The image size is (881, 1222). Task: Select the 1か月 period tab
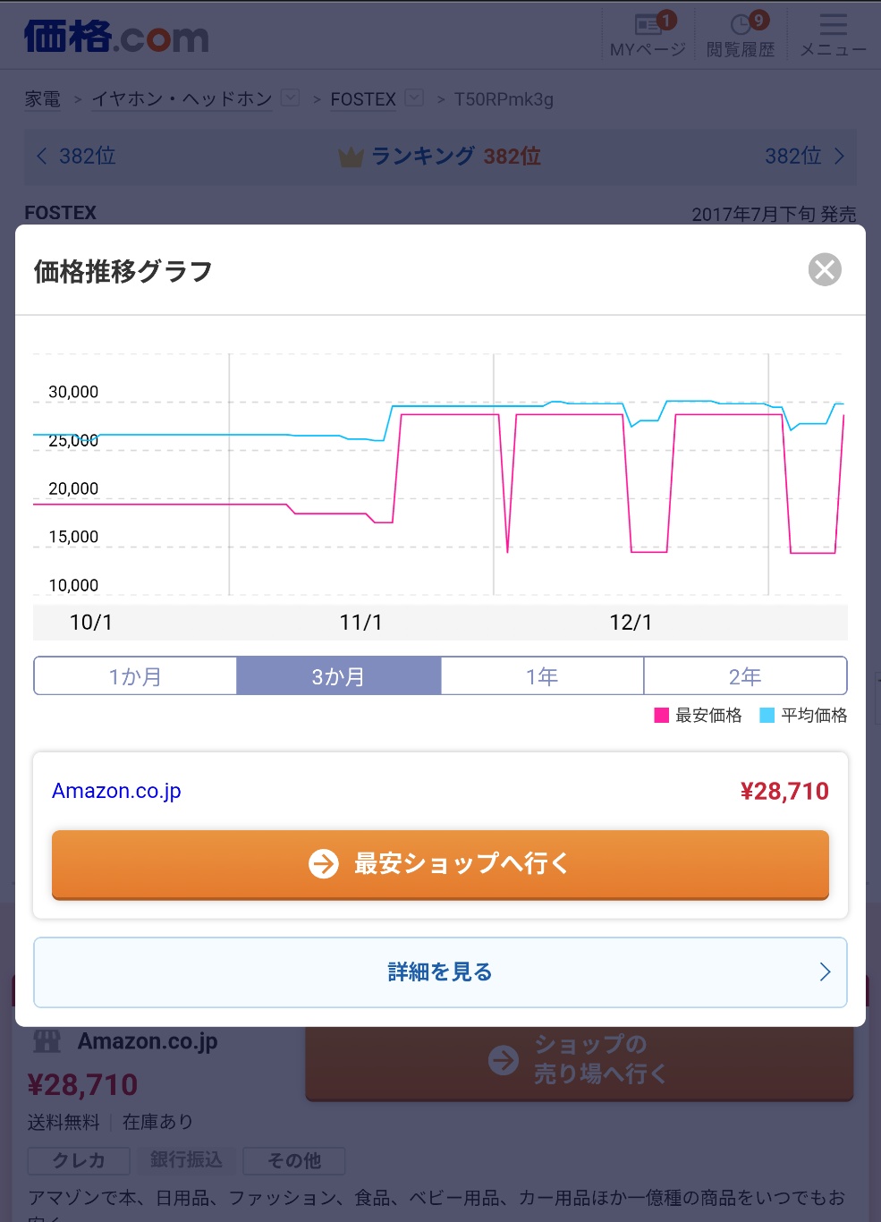135,676
